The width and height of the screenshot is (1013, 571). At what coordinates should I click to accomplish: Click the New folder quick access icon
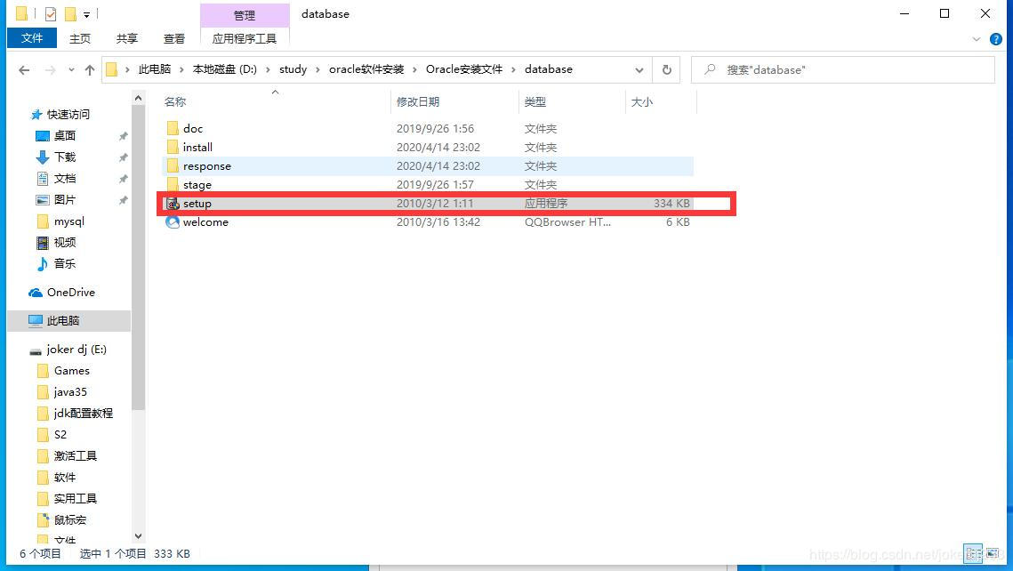[x=69, y=13]
